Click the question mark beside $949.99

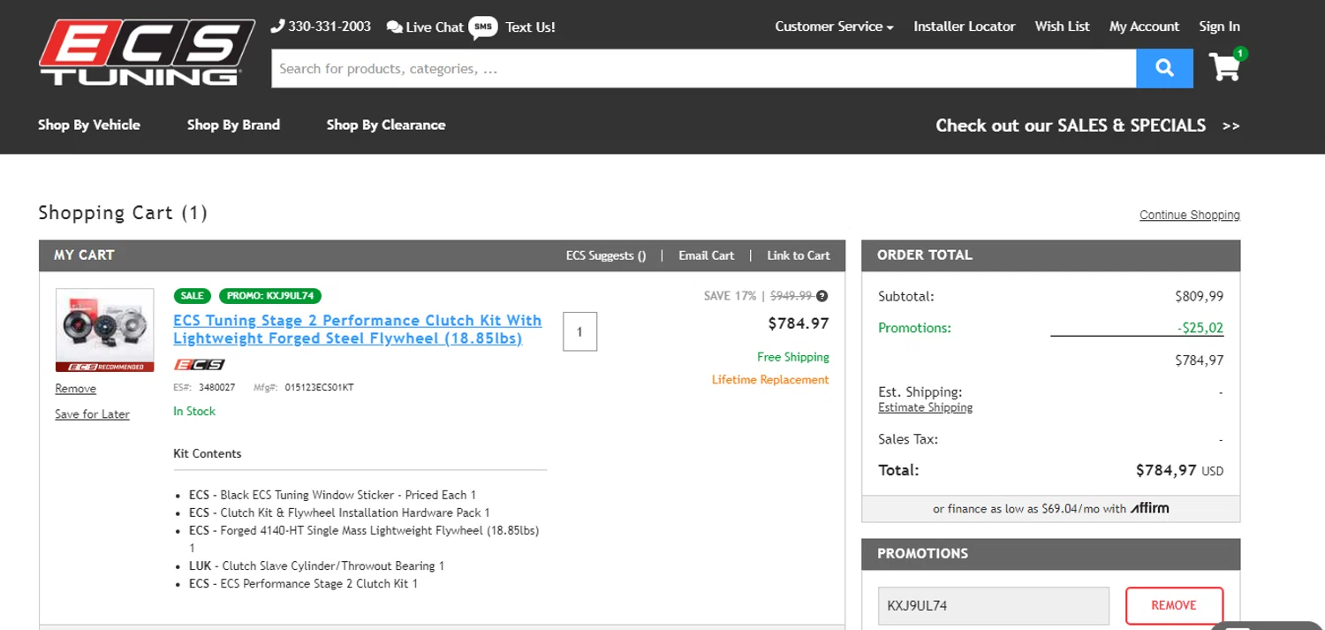tap(822, 296)
